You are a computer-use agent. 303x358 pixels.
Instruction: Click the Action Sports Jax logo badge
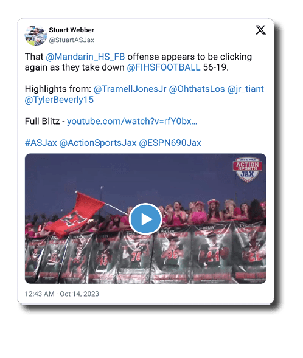[x=248, y=170]
